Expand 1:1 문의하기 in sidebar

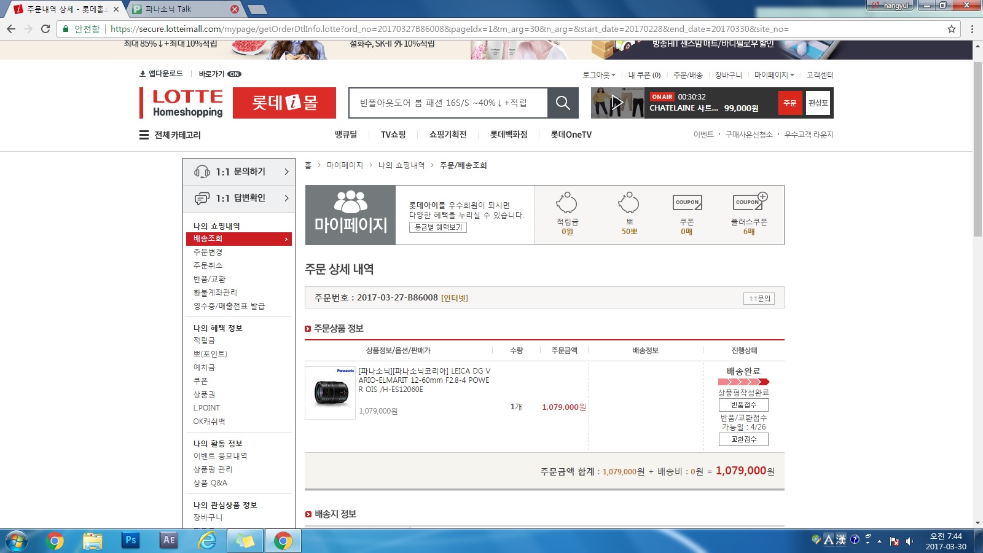point(240,171)
